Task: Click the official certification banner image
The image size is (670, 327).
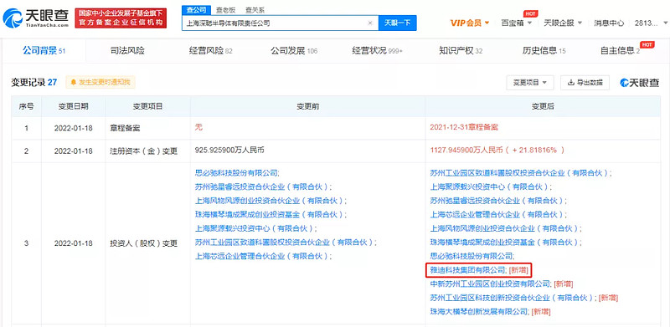Action: coord(121,18)
